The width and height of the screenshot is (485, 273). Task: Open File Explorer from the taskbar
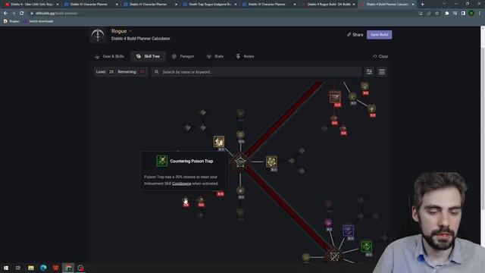coord(31,268)
